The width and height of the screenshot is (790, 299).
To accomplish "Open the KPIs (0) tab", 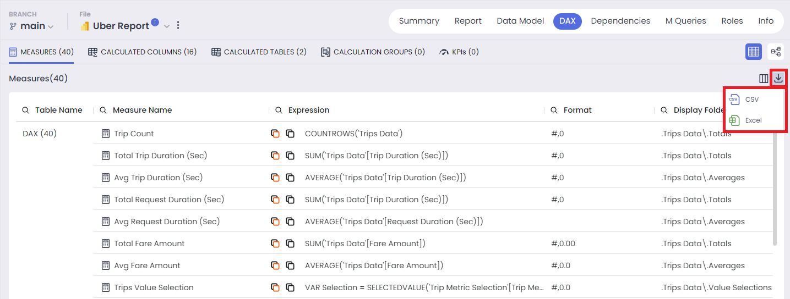I will point(459,52).
